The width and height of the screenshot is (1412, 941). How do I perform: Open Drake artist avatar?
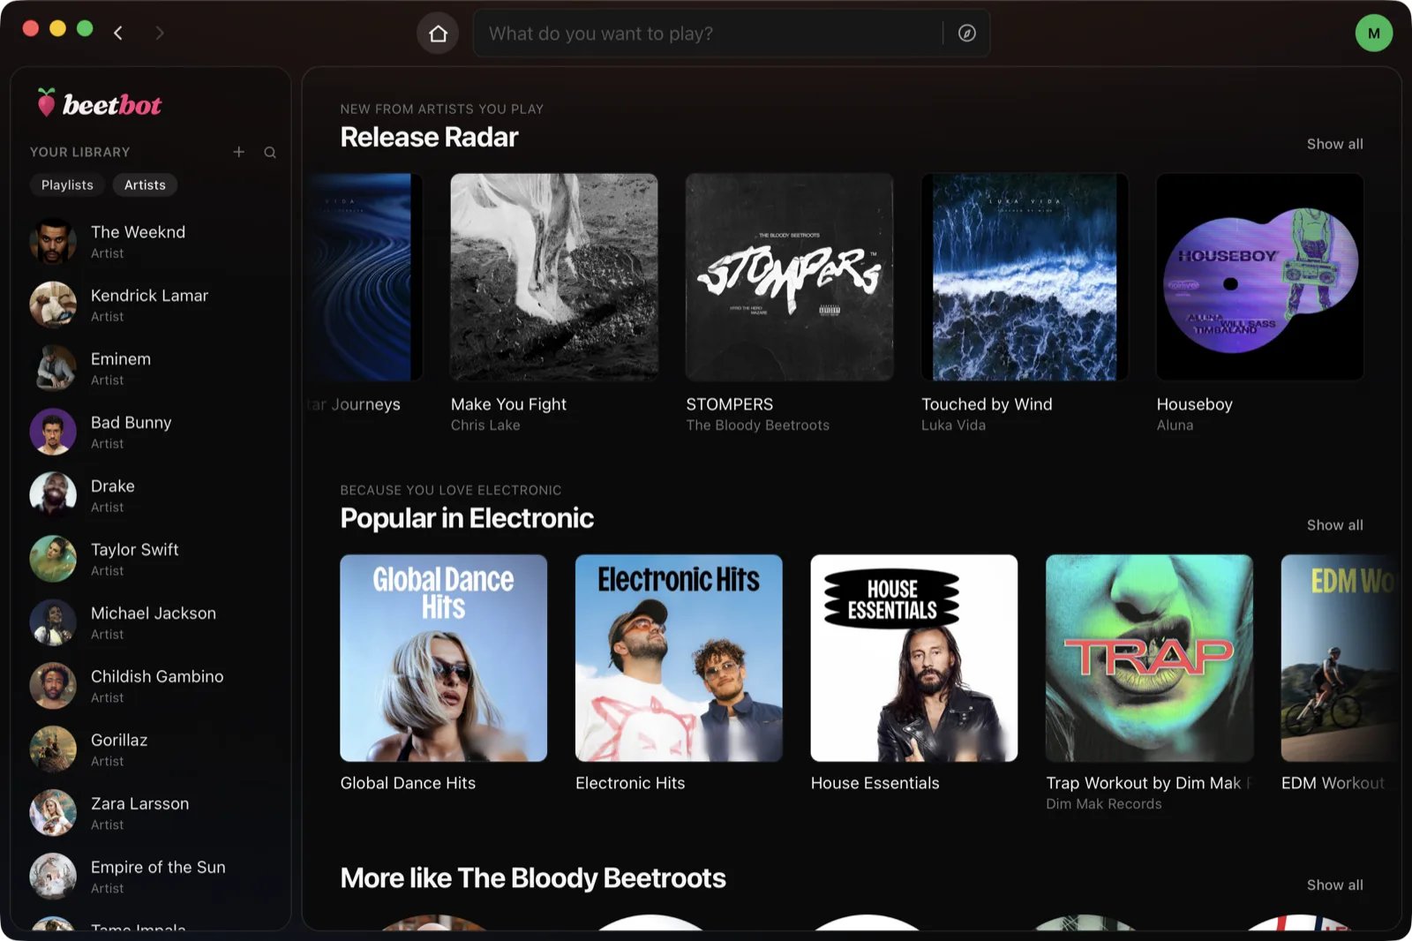pyautogui.click(x=53, y=495)
